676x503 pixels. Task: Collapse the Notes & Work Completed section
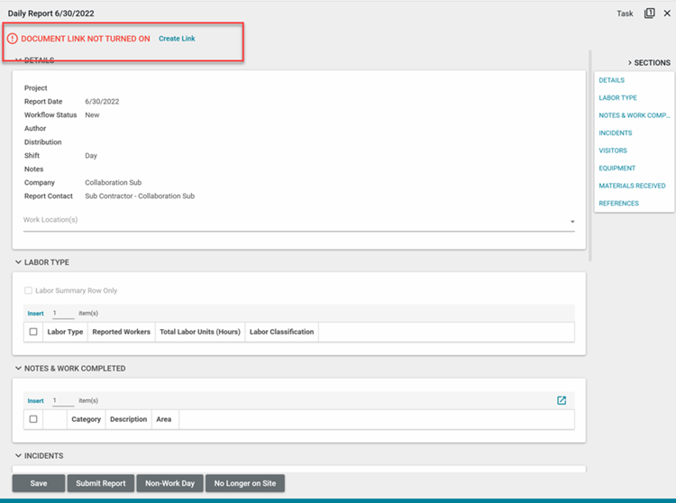click(x=18, y=369)
